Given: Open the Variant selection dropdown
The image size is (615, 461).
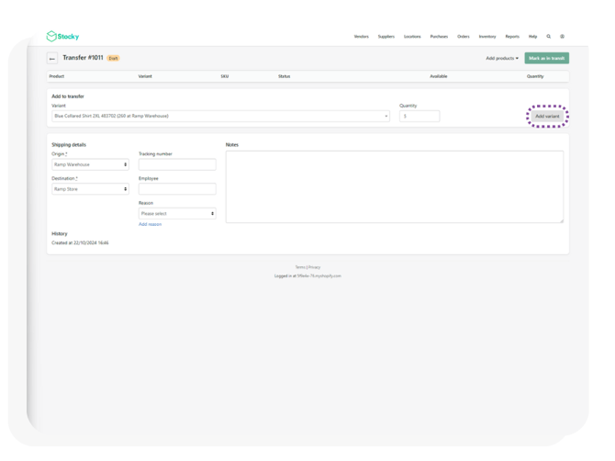Looking at the screenshot, I should 220,117.
